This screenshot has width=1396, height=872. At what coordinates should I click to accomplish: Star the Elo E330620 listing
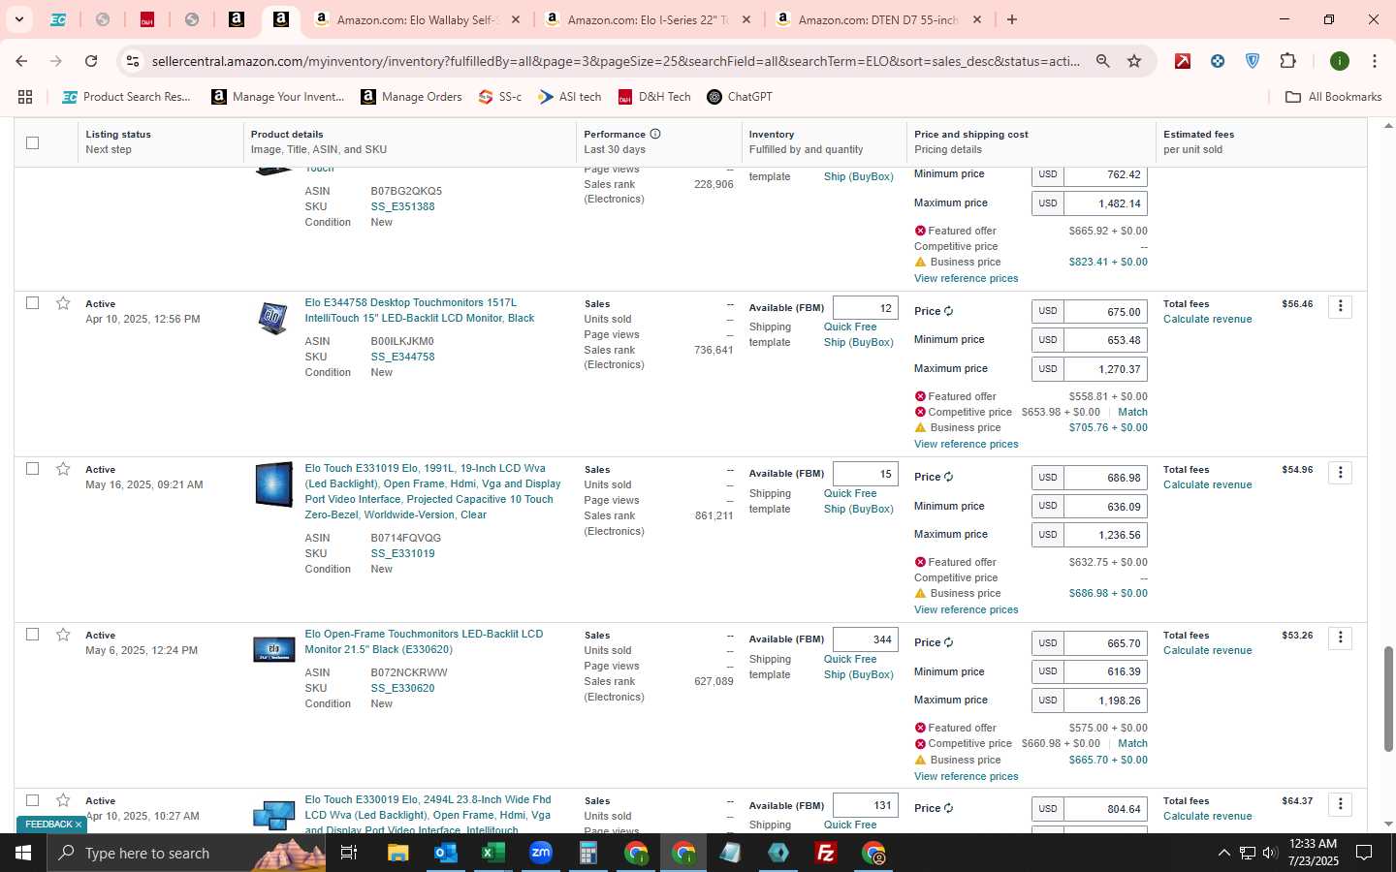63,635
